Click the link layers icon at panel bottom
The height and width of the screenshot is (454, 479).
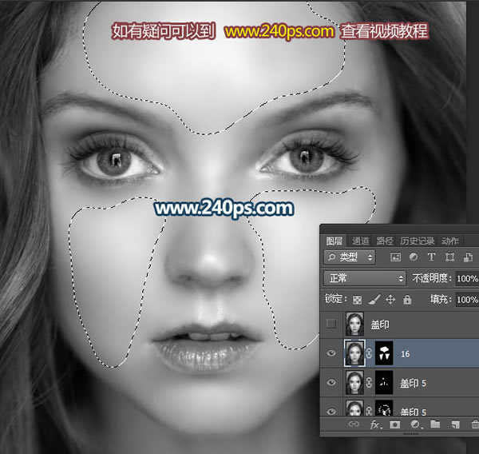(x=354, y=424)
